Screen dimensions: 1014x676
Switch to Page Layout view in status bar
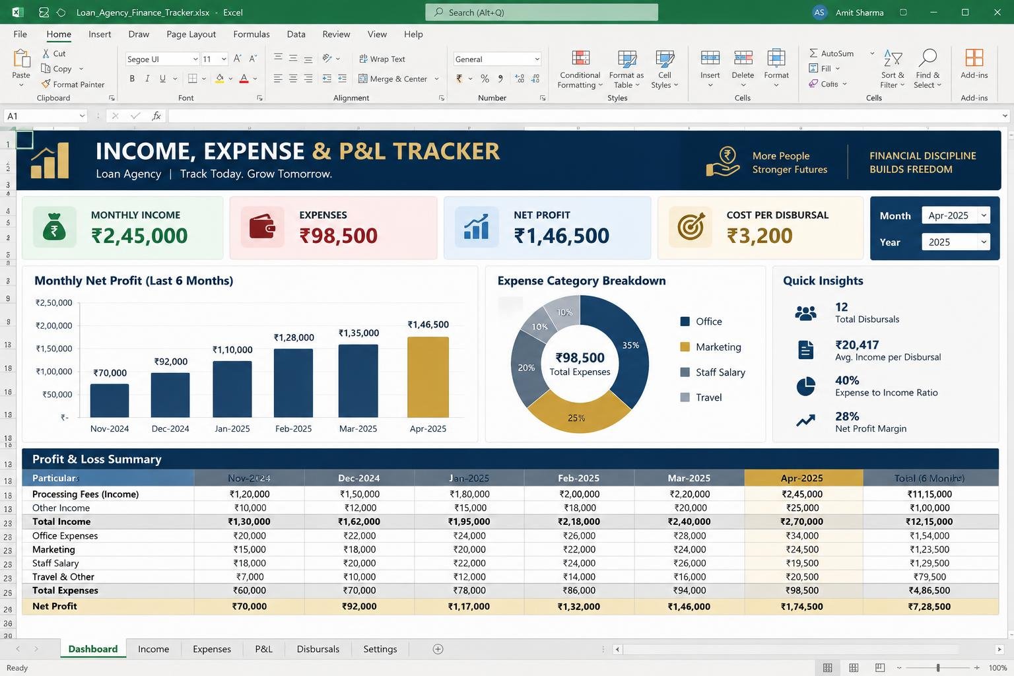click(854, 668)
